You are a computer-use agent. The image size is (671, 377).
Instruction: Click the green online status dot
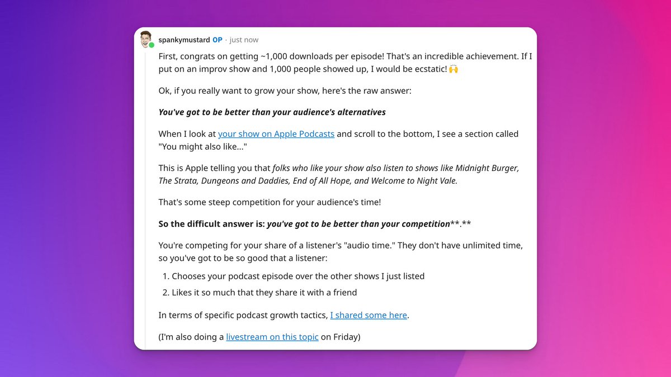click(152, 45)
